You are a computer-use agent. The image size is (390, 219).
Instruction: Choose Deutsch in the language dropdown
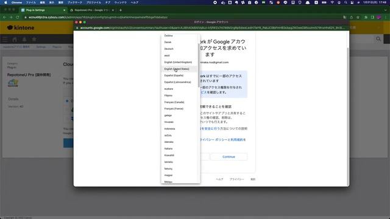click(x=180, y=49)
